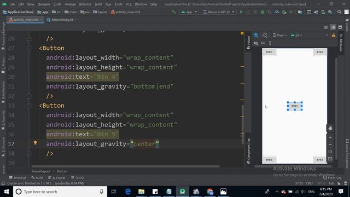
Task: Open the Palette side panel
Action: coord(248,42)
